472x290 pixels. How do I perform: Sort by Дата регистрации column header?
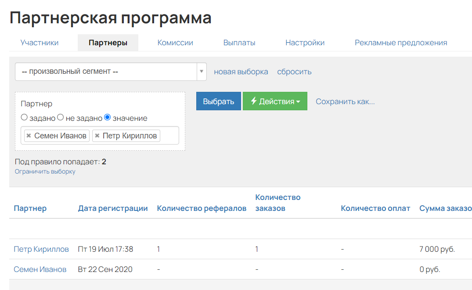pyautogui.click(x=113, y=208)
